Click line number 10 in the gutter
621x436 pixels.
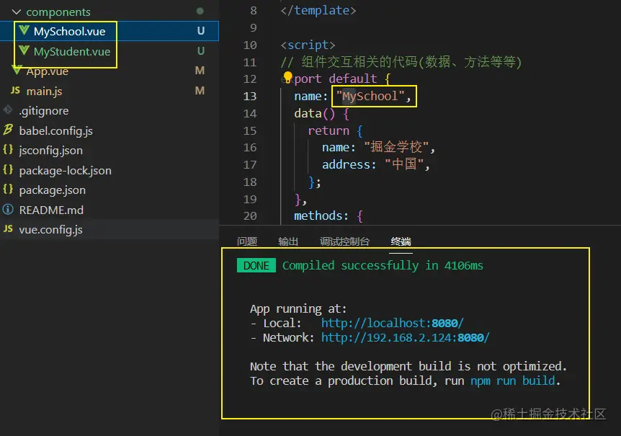(250, 45)
